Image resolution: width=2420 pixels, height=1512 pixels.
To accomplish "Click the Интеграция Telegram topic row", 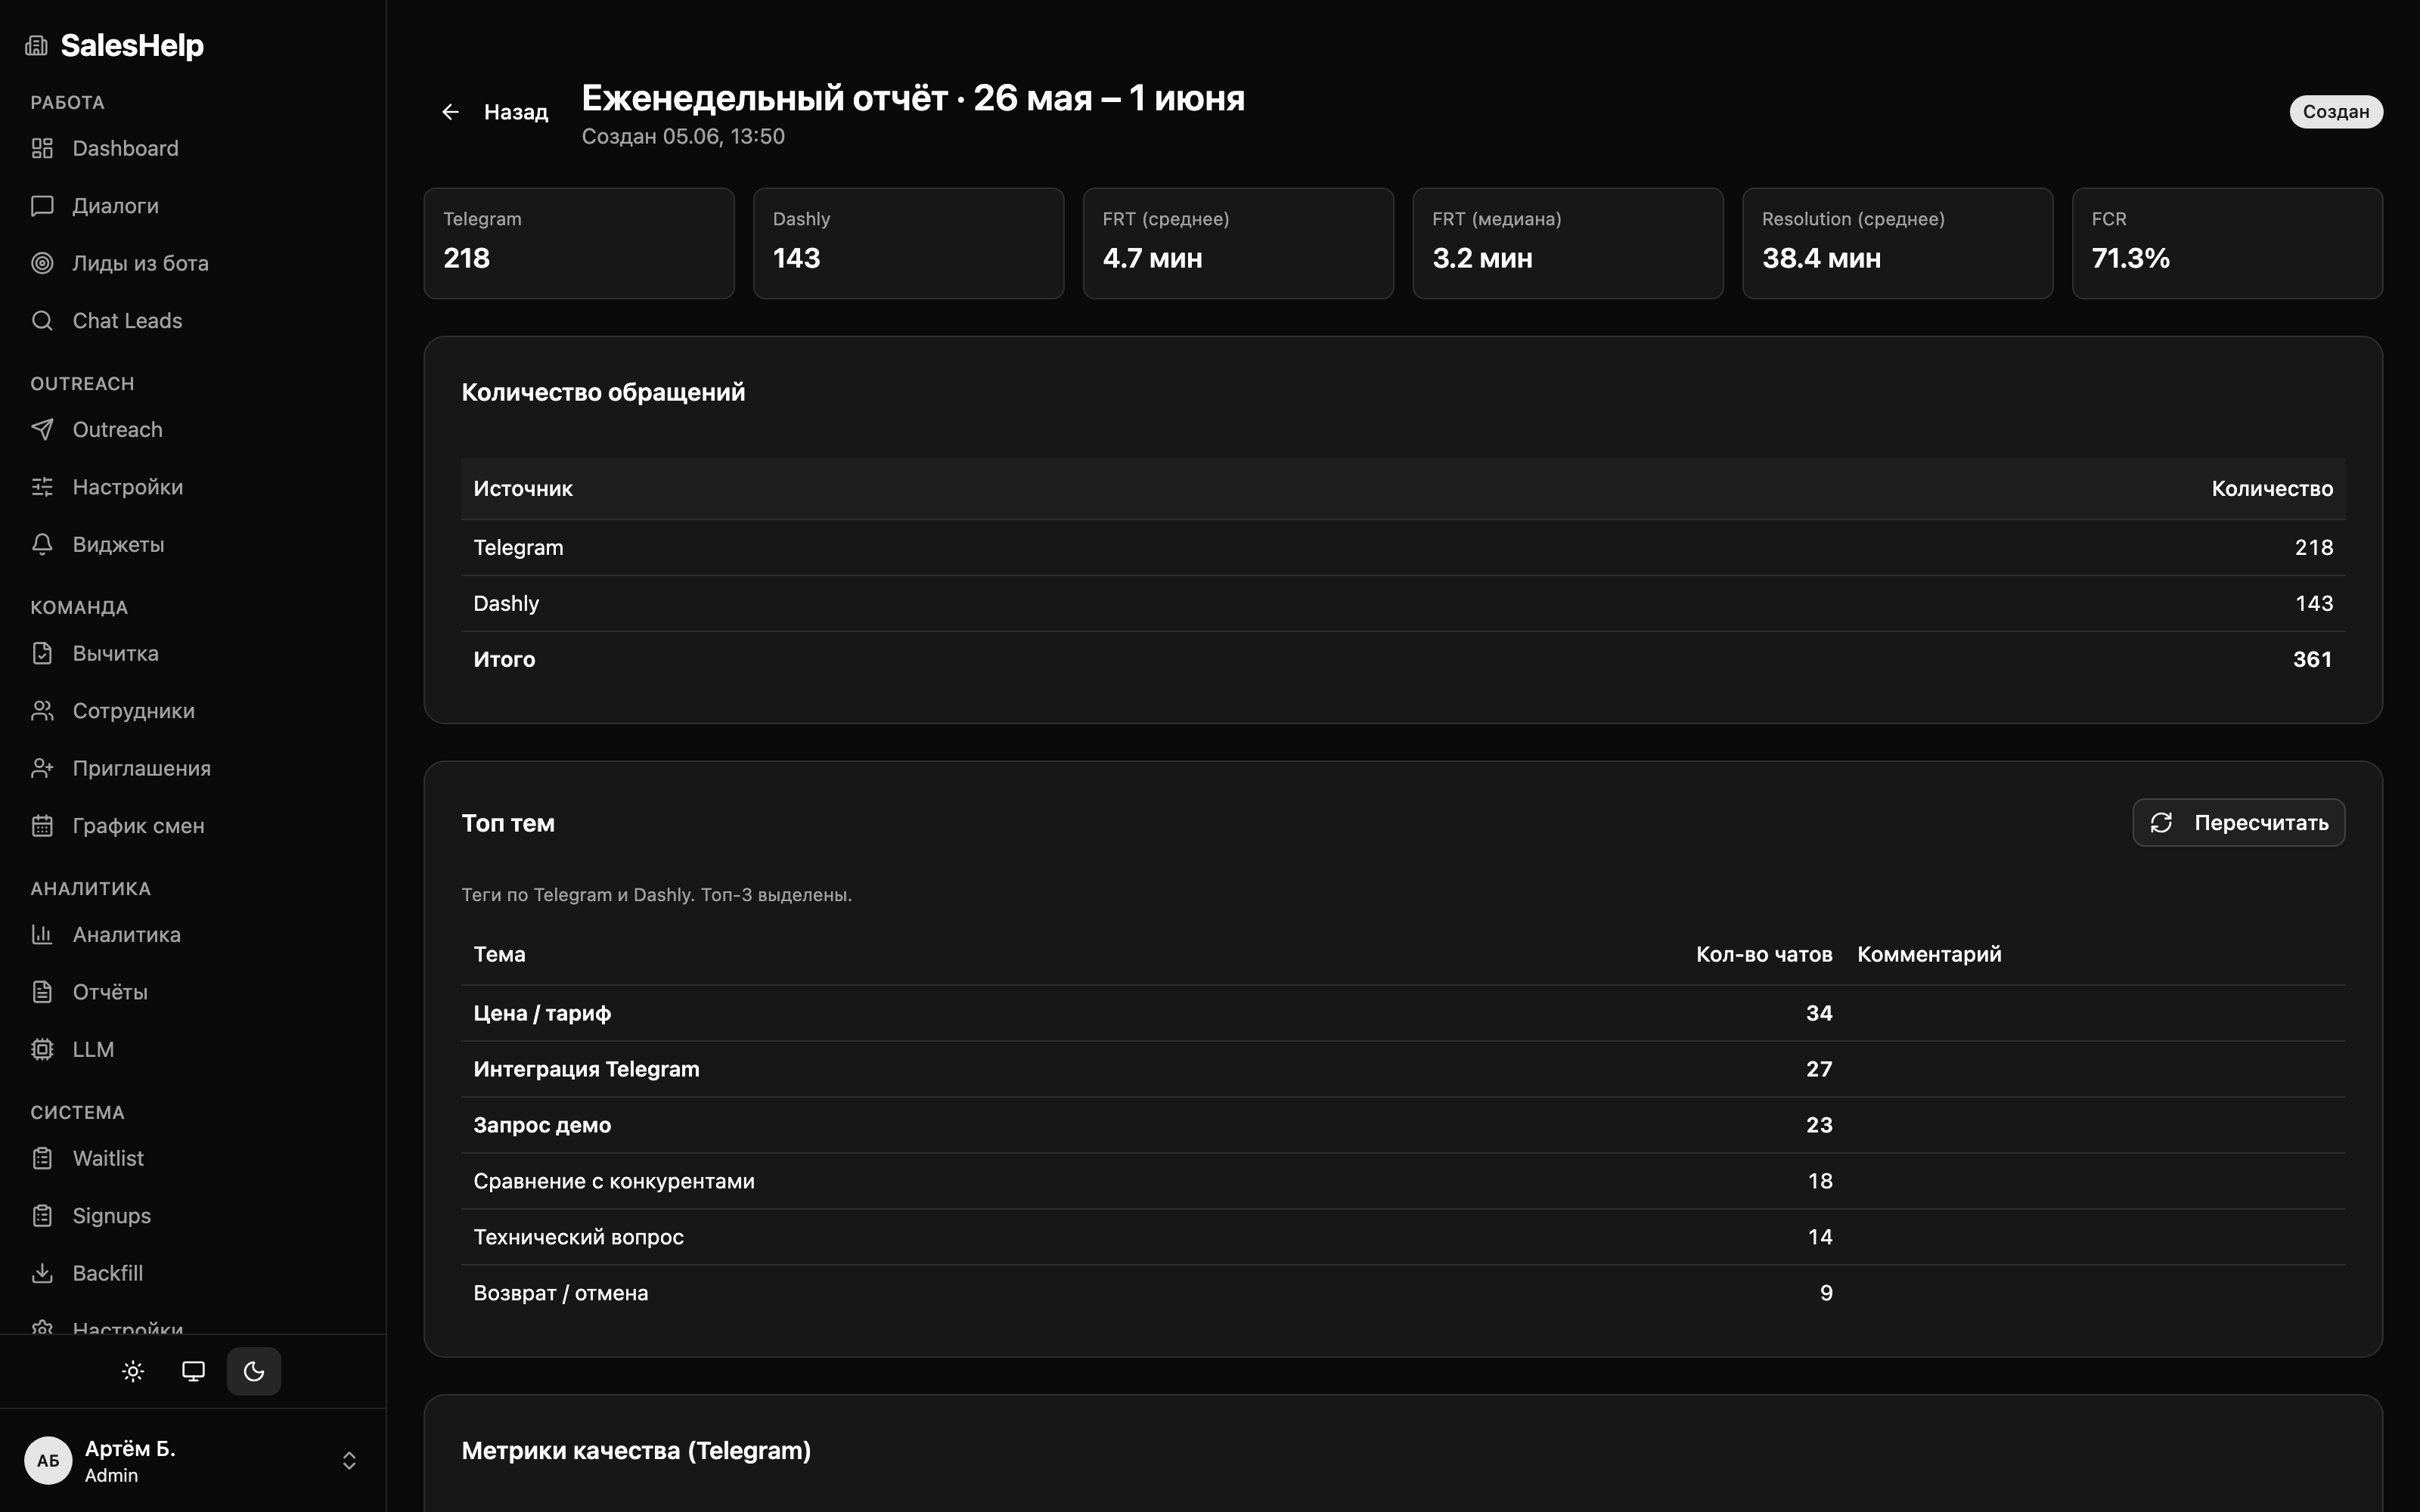I will pos(1403,1070).
